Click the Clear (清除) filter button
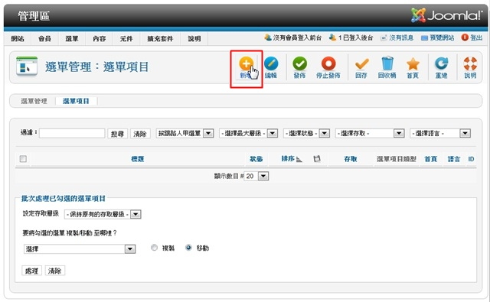The height and width of the screenshot is (302, 490). tap(140, 134)
